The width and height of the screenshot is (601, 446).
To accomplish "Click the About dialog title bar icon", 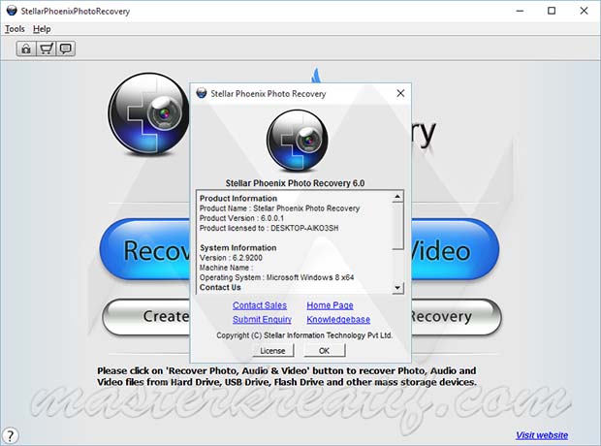I will click(x=202, y=93).
